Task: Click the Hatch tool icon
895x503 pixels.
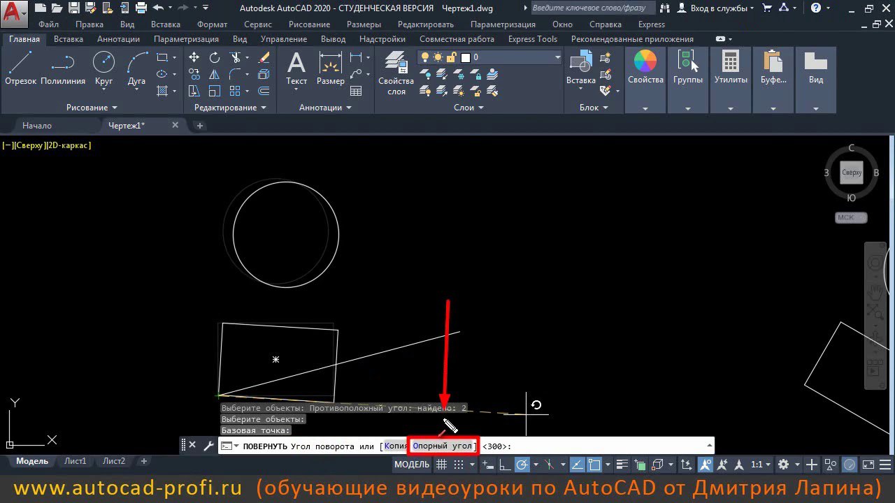Action: (162, 91)
